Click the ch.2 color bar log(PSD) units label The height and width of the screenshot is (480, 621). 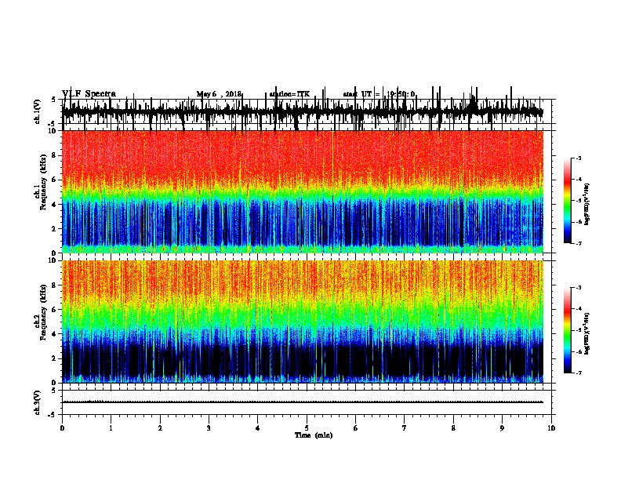[x=587, y=333]
